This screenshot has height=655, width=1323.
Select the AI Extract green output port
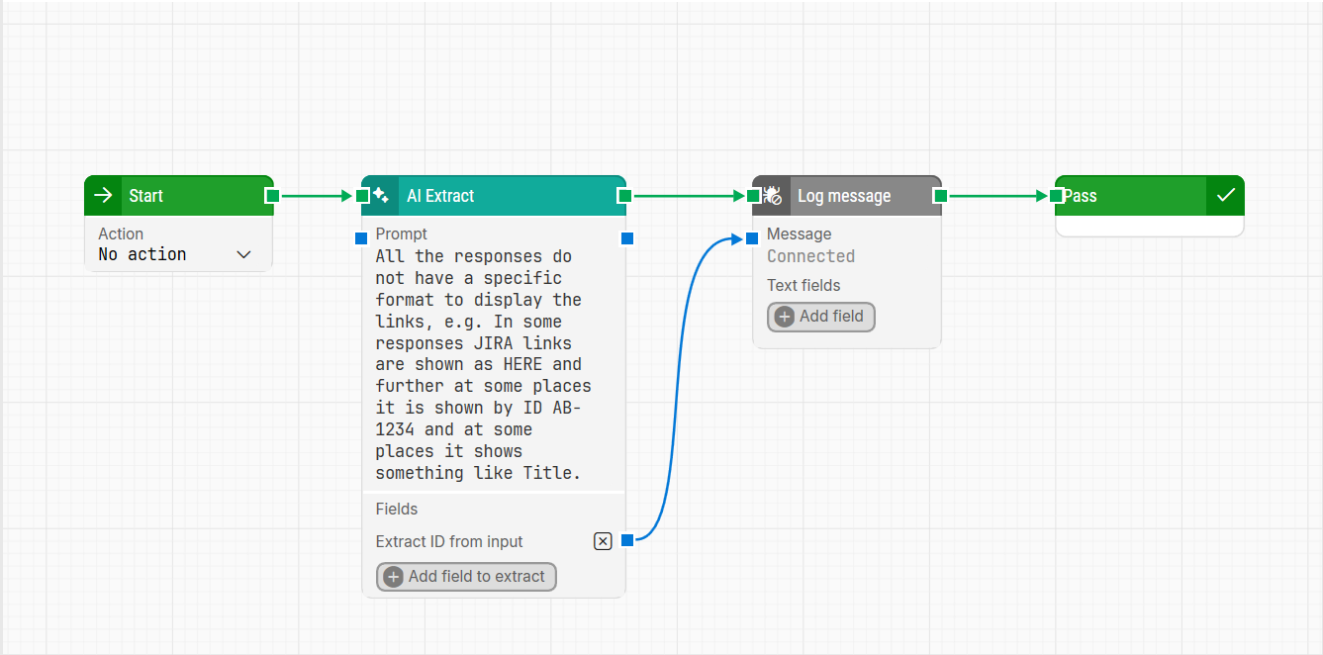[624, 196]
